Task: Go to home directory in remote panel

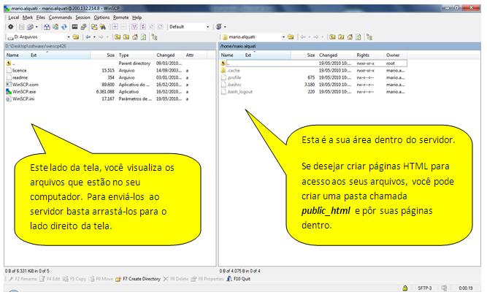Action: click(x=350, y=37)
